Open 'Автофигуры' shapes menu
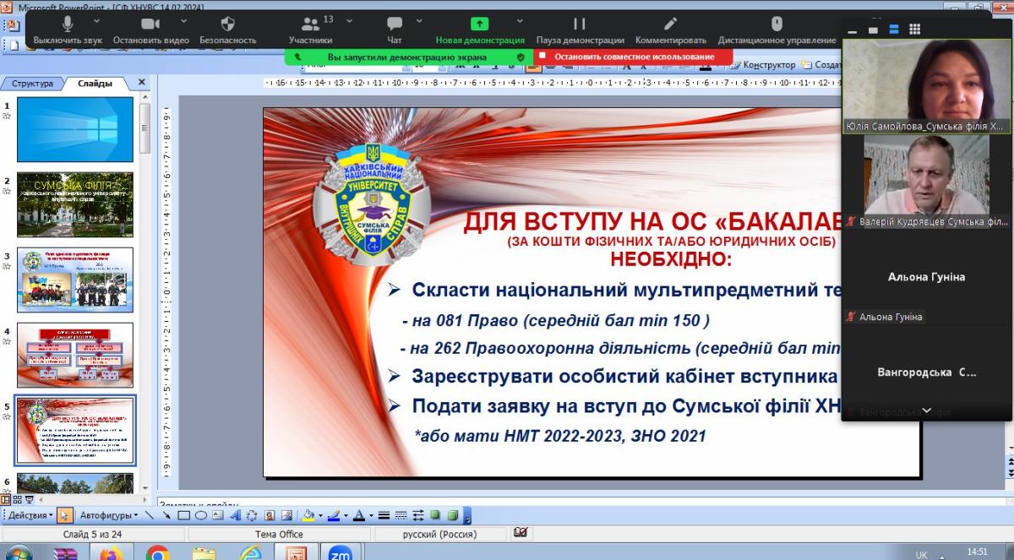 pos(109,515)
